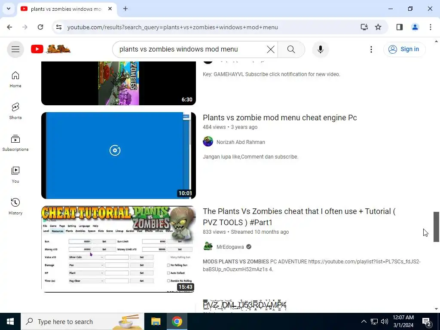Open a new tab with plus
This screenshot has height=330, width=440.
[x=125, y=9]
